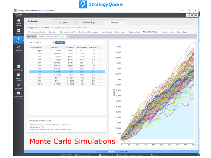Open List of trades tab
The height and width of the screenshot is (158, 211).
tap(107, 32)
